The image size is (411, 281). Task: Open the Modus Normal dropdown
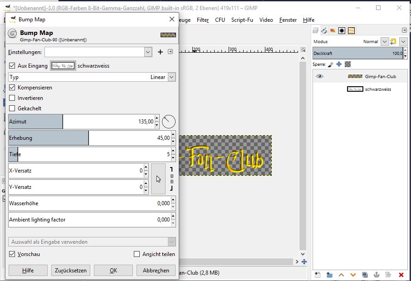pyautogui.click(x=385, y=41)
